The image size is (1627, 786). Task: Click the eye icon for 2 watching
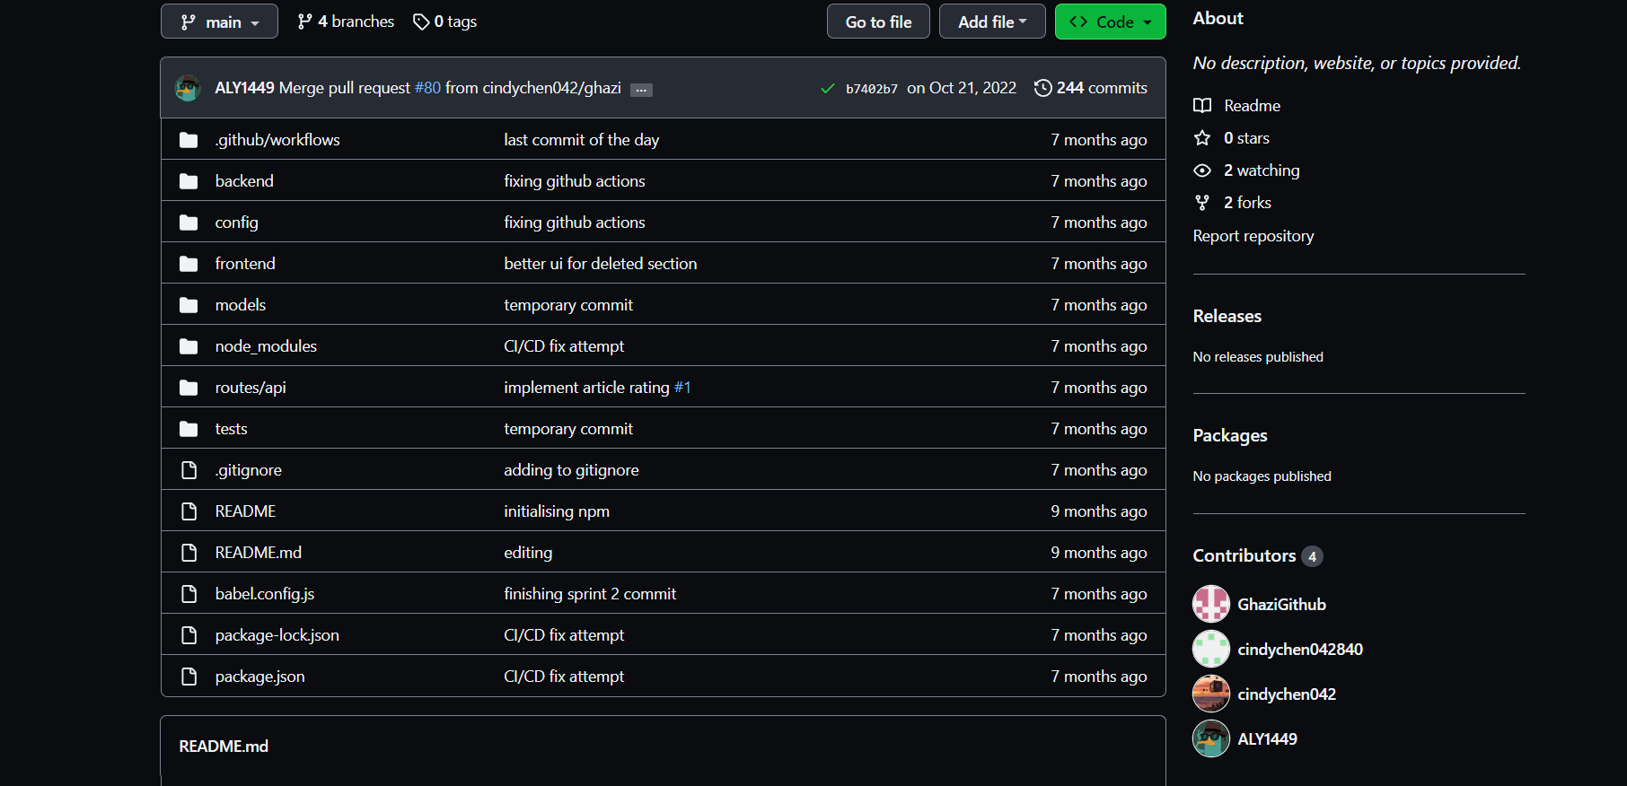tap(1202, 170)
